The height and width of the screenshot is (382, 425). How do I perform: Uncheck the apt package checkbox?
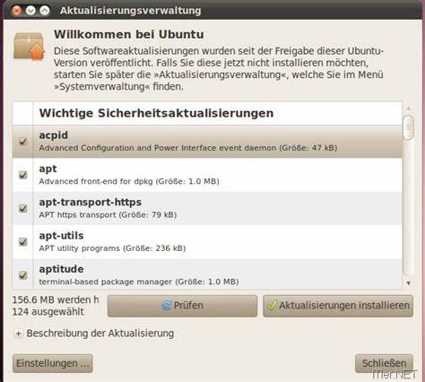[23, 175]
